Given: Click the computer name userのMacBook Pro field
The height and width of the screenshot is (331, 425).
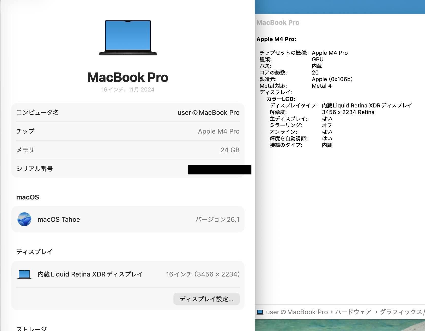Looking at the screenshot, I should [208, 113].
